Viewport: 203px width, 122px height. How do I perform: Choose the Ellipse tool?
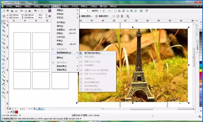click(3, 51)
